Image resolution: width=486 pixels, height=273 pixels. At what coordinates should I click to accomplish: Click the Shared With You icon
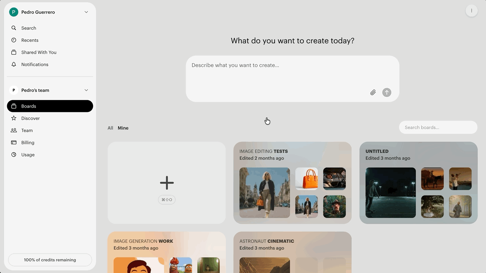(x=14, y=52)
